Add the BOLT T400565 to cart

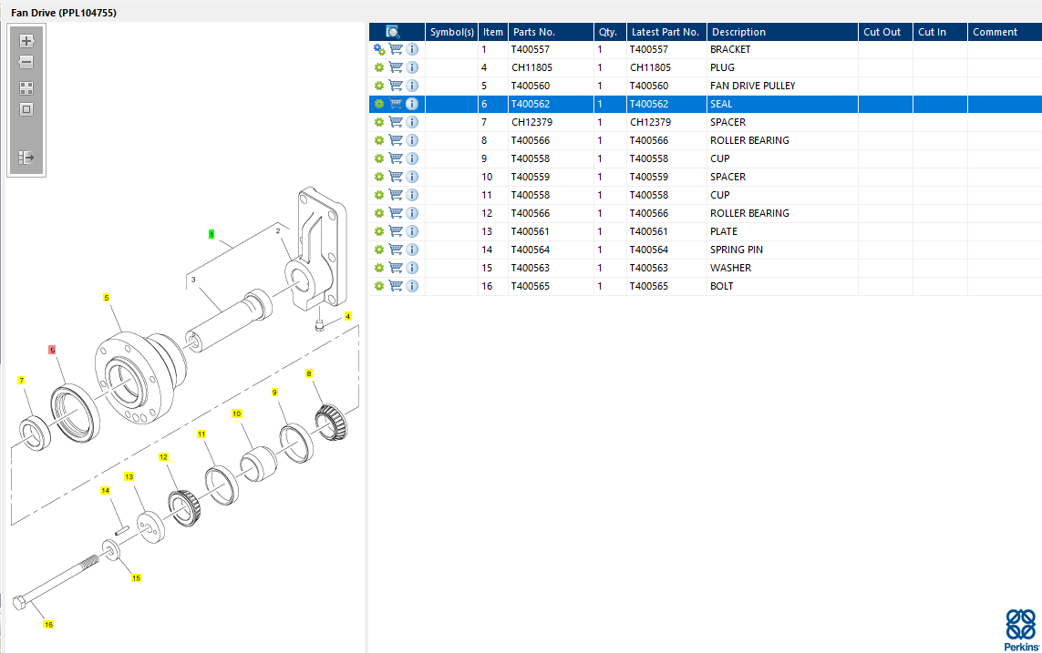(x=396, y=286)
